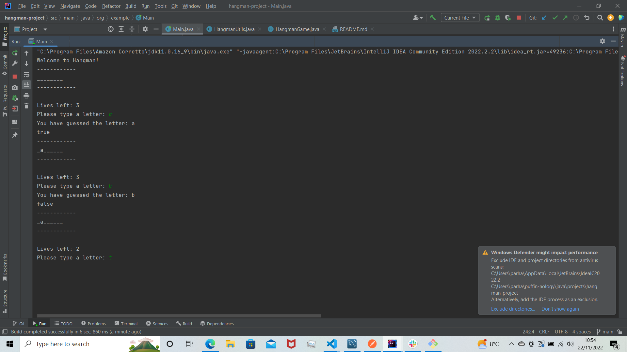Open Slack from the taskbar
The height and width of the screenshot is (352, 627).
click(413, 344)
